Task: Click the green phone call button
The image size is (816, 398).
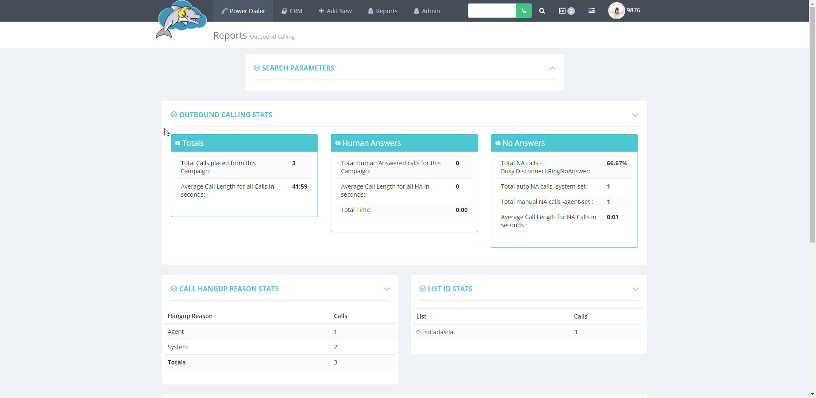Action: [524, 11]
